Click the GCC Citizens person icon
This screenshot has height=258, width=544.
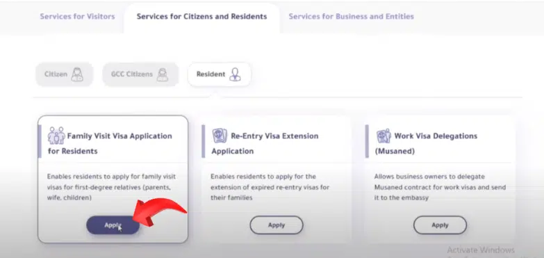click(x=162, y=74)
